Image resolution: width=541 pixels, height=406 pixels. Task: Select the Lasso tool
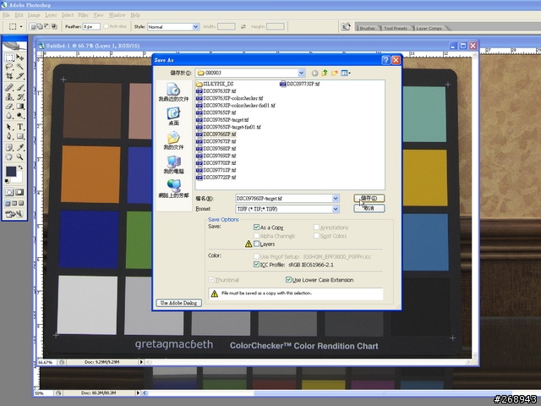(9, 67)
